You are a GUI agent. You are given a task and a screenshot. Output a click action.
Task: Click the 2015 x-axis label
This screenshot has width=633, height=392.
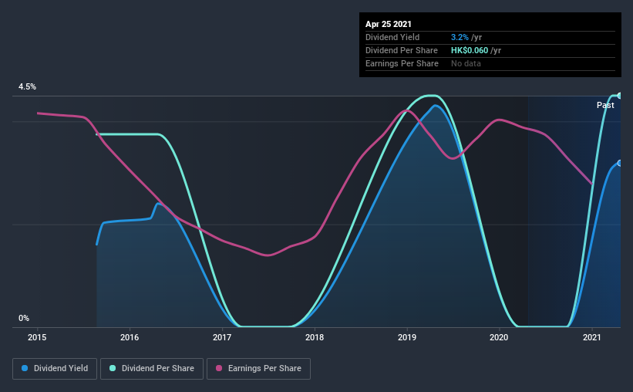click(37, 337)
